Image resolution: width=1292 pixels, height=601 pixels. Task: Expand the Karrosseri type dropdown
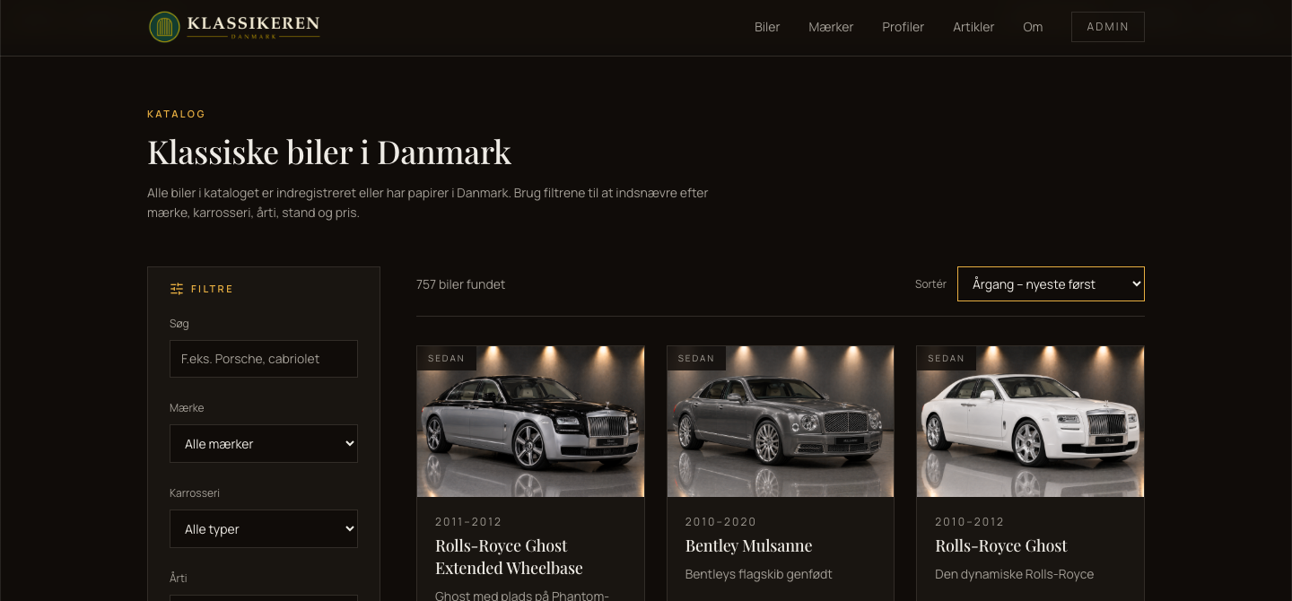click(x=264, y=529)
